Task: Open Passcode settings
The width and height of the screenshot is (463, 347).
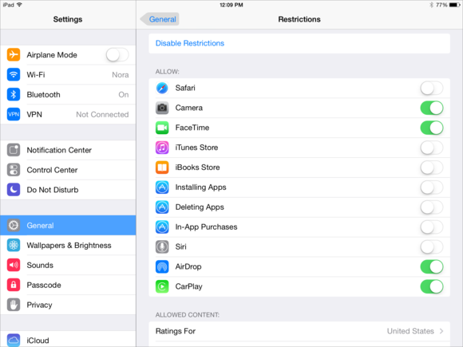Action: (68, 285)
